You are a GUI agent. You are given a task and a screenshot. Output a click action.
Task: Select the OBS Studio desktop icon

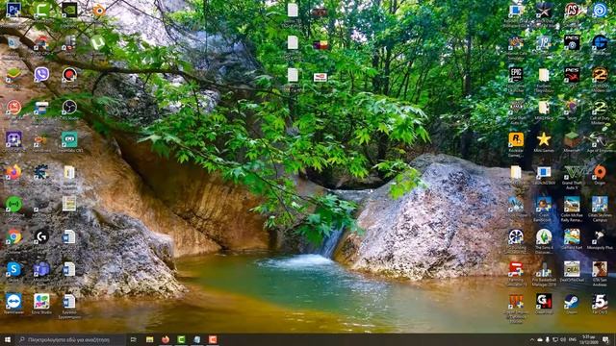point(69,107)
